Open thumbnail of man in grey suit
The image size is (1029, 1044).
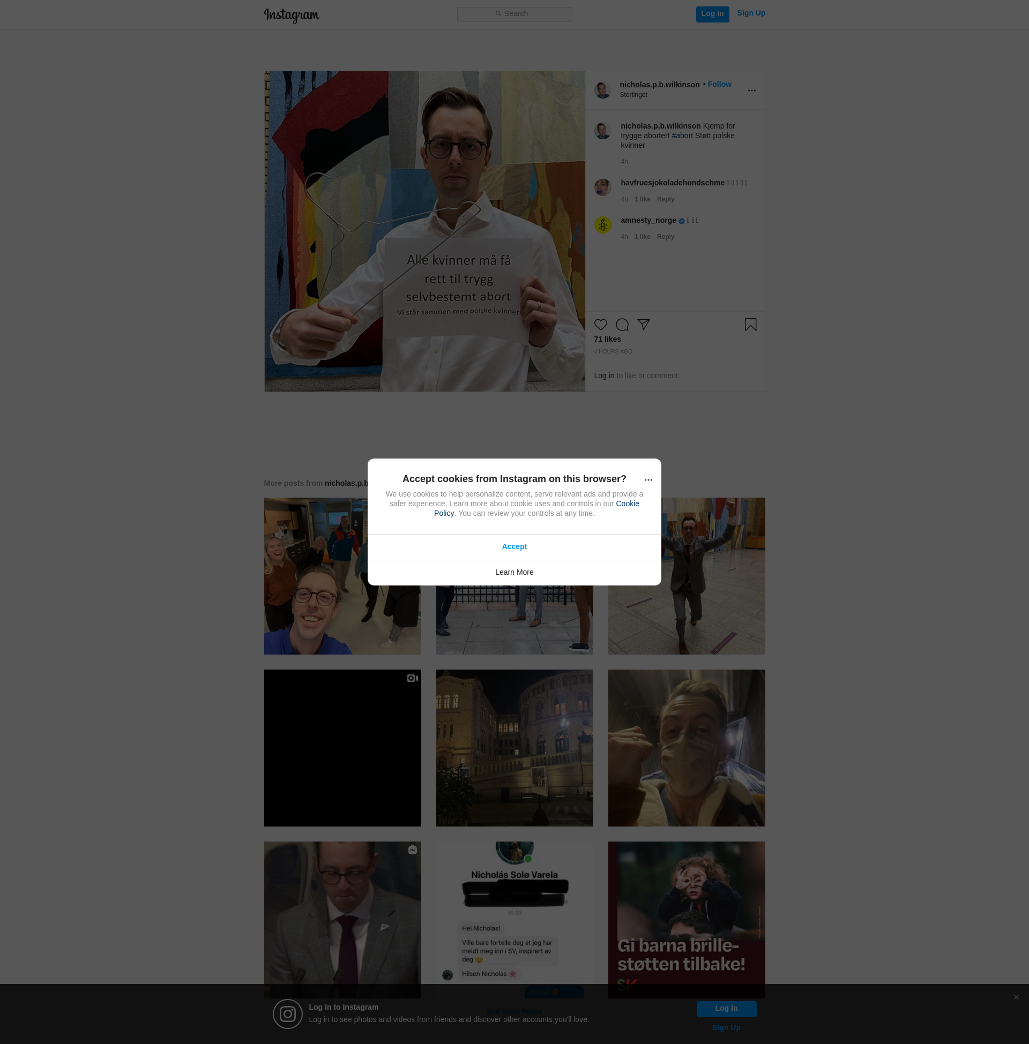(x=342, y=919)
